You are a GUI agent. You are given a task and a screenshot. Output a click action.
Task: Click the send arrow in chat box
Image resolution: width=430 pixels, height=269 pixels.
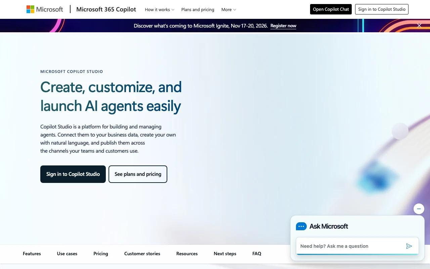409,246
